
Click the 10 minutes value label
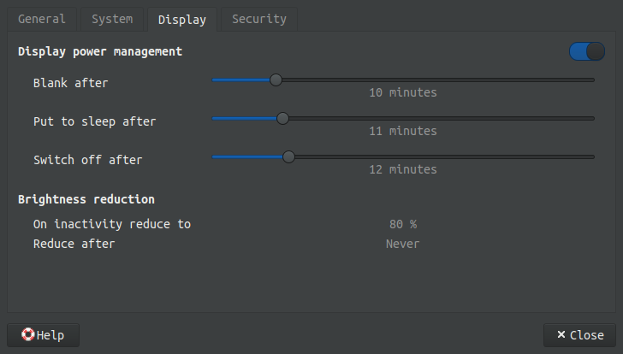(402, 92)
